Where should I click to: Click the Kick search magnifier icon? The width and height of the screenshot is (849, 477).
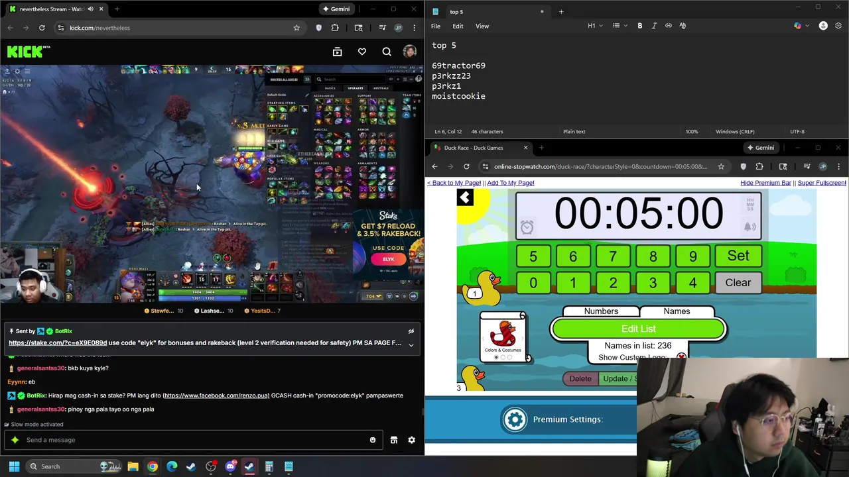tap(387, 52)
